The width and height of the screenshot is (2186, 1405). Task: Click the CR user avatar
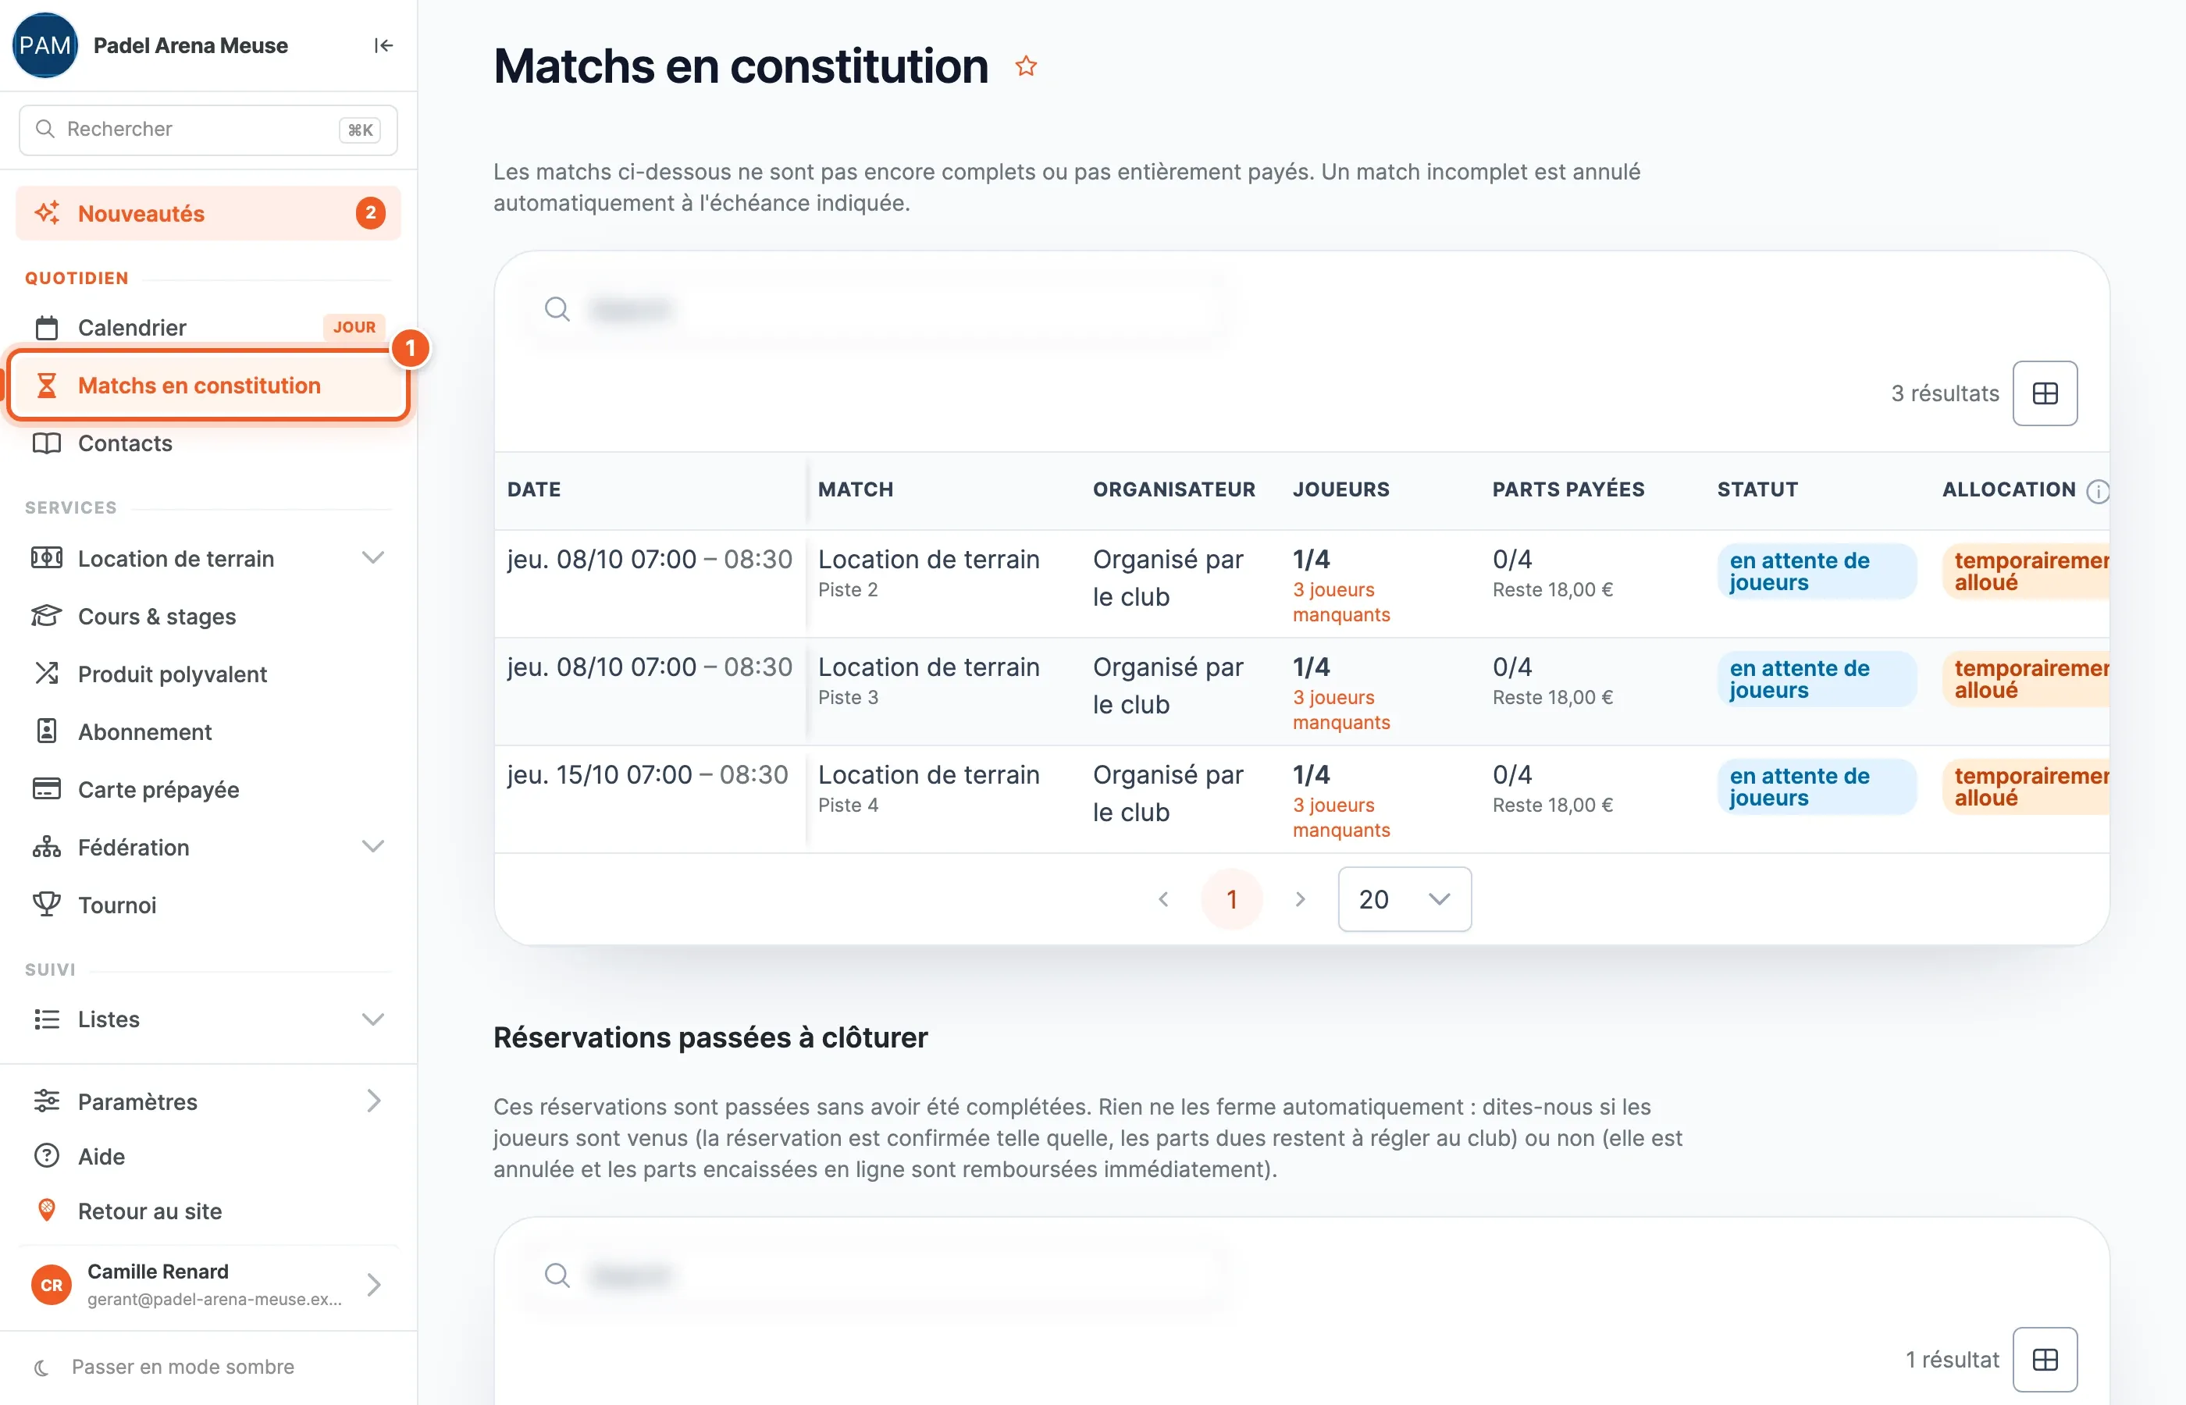click(x=51, y=1285)
